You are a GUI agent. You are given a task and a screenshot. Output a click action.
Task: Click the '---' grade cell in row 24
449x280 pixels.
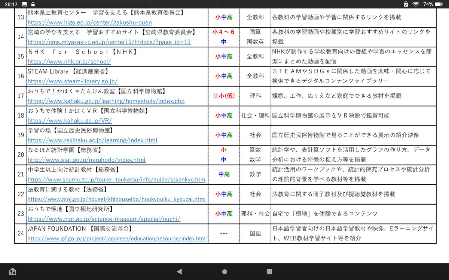(x=224, y=233)
